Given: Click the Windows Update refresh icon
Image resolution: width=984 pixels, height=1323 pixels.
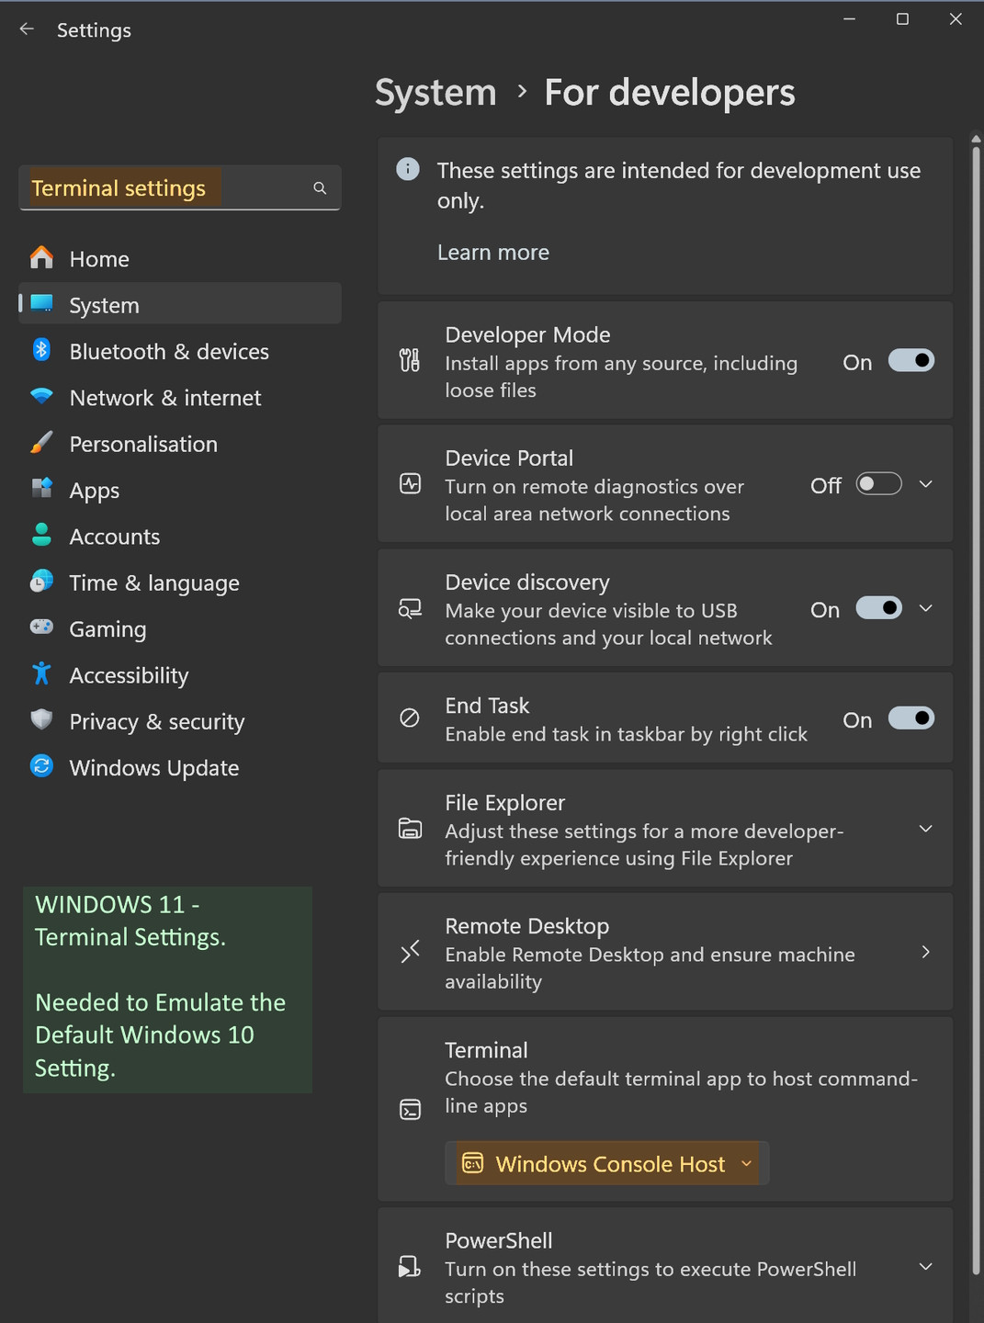Looking at the screenshot, I should click(x=41, y=766).
